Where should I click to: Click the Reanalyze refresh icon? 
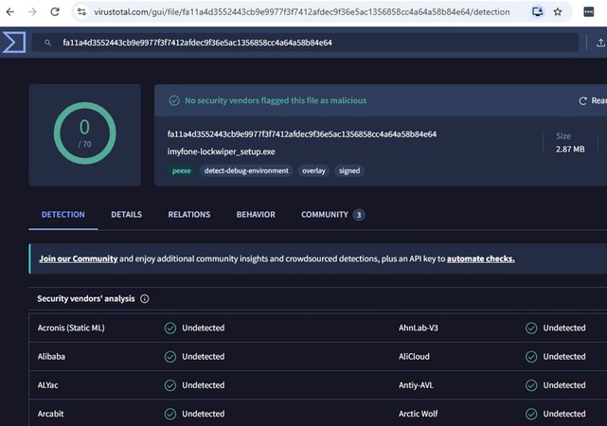click(x=582, y=101)
